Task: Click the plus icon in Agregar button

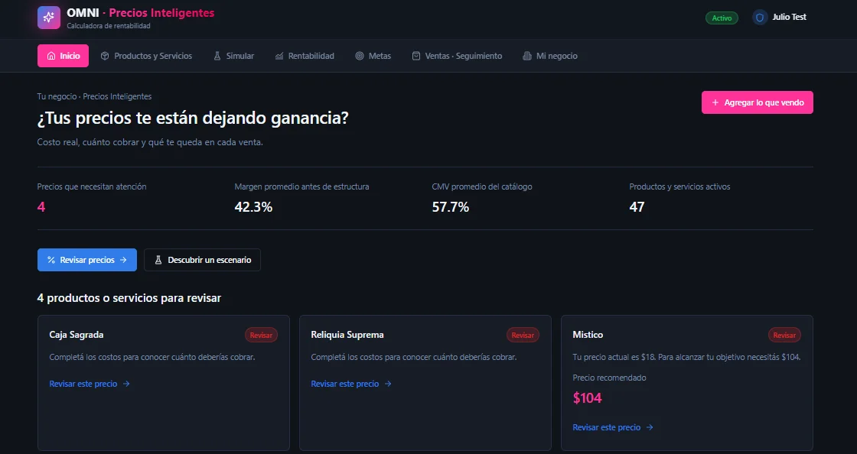Action: point(715,102)
